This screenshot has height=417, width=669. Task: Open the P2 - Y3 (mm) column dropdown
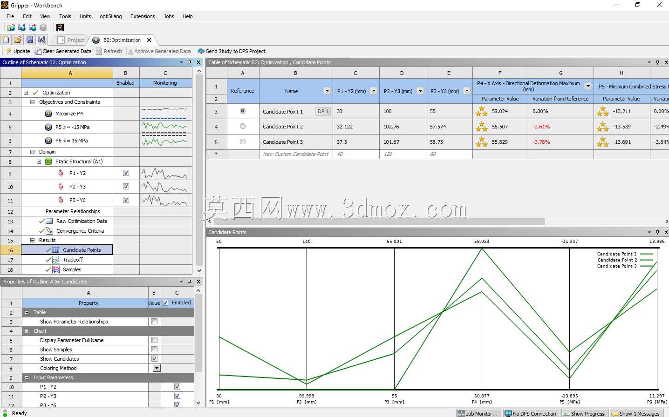click(x=420, y=91)
